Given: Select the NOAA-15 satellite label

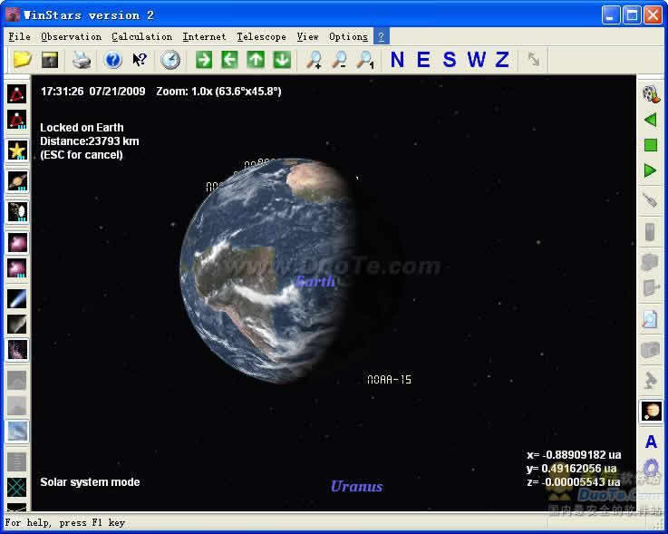Looking at the screenshot, I should [389, 379].
